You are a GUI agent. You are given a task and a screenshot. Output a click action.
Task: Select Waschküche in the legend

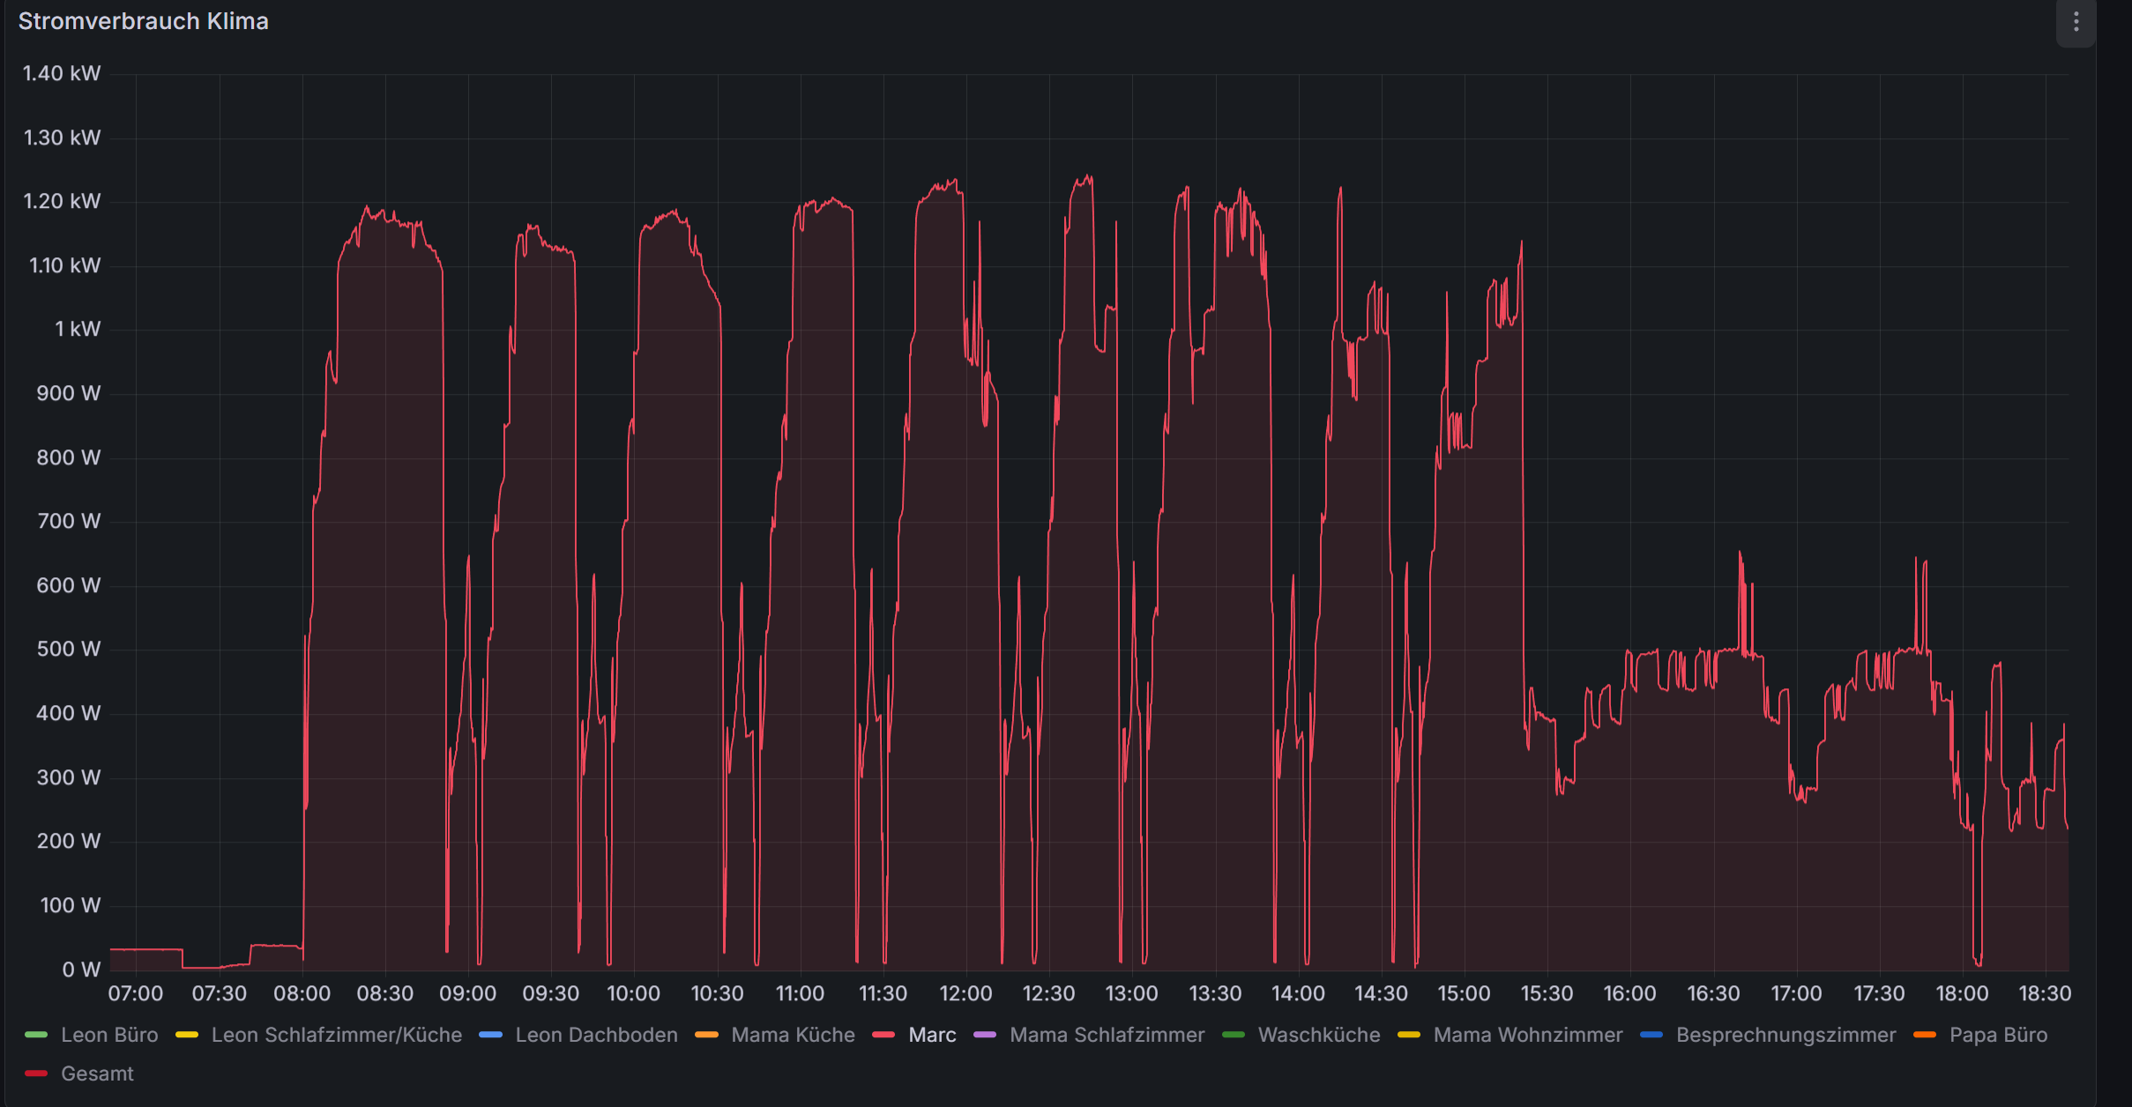point(1318,1035)
